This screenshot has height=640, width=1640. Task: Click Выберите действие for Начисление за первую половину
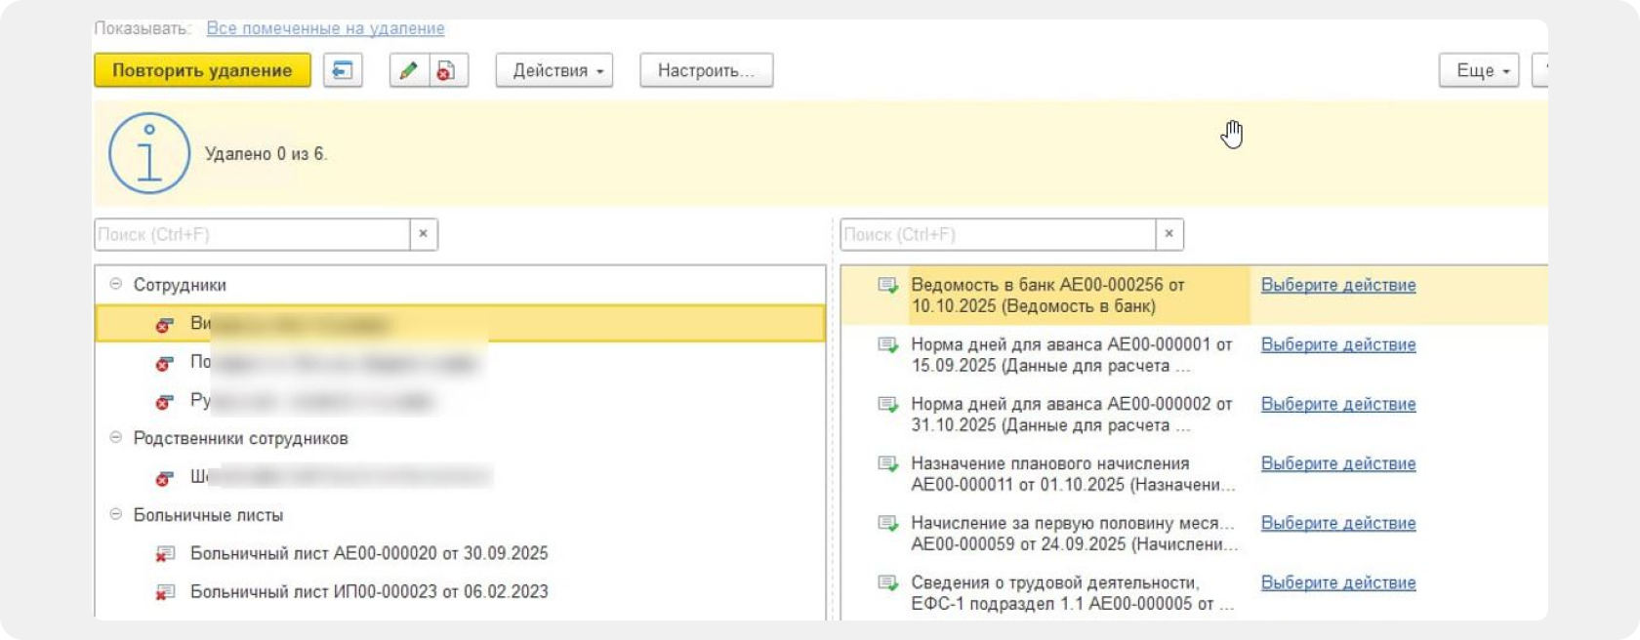tap(1338, 523)
